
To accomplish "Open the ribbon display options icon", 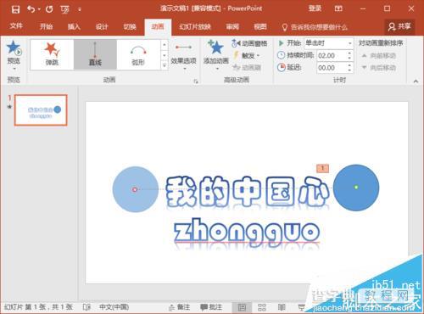I will click(x=338, y=8).
